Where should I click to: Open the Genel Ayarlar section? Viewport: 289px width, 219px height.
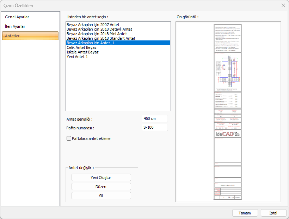tap(17, 17)
